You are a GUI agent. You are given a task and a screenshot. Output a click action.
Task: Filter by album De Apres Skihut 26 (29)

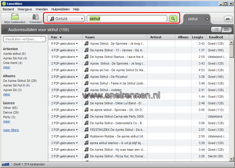(x=20, y=81)
